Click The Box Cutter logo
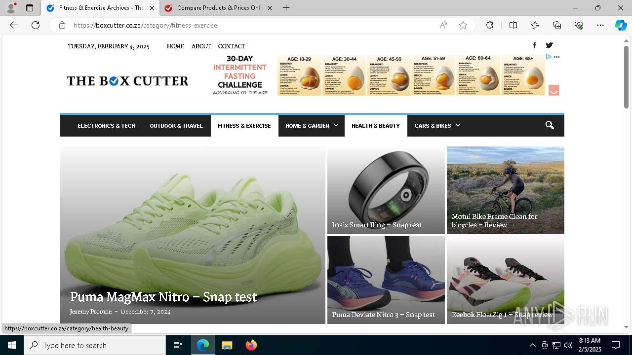The width and height of the screenshot is (632, 355). coord(127,81)
